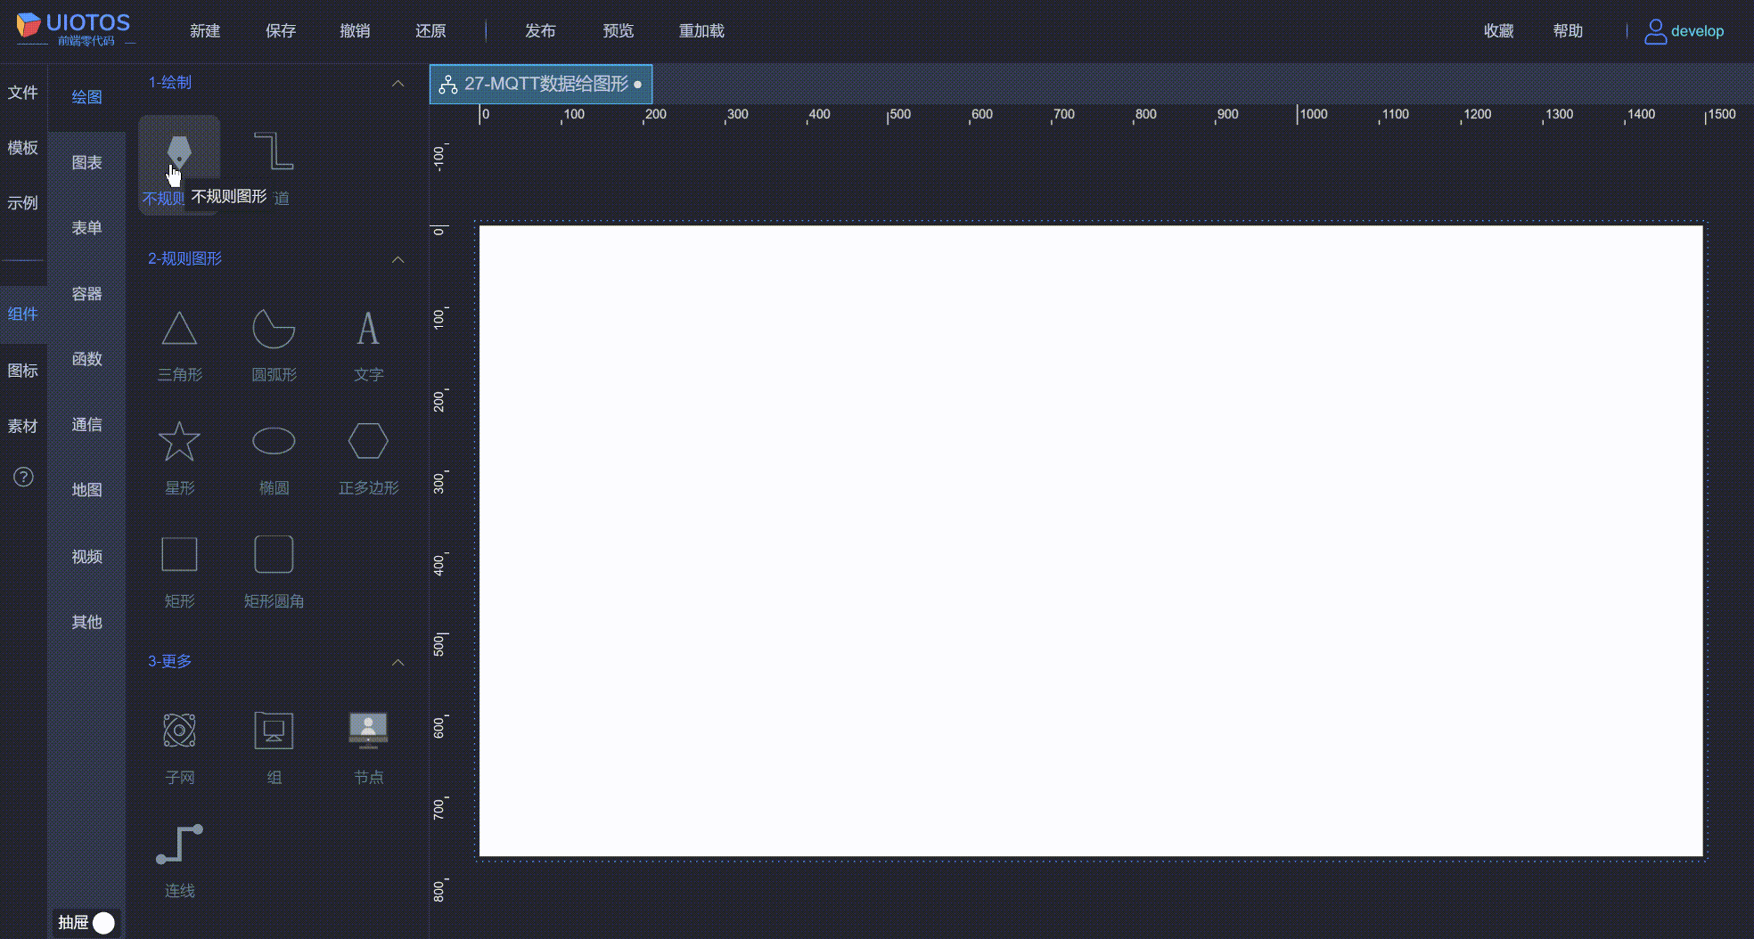Collapse the 1-绘制 section
The height and width of the screenshot is (939, 1754).
[398, 82]
